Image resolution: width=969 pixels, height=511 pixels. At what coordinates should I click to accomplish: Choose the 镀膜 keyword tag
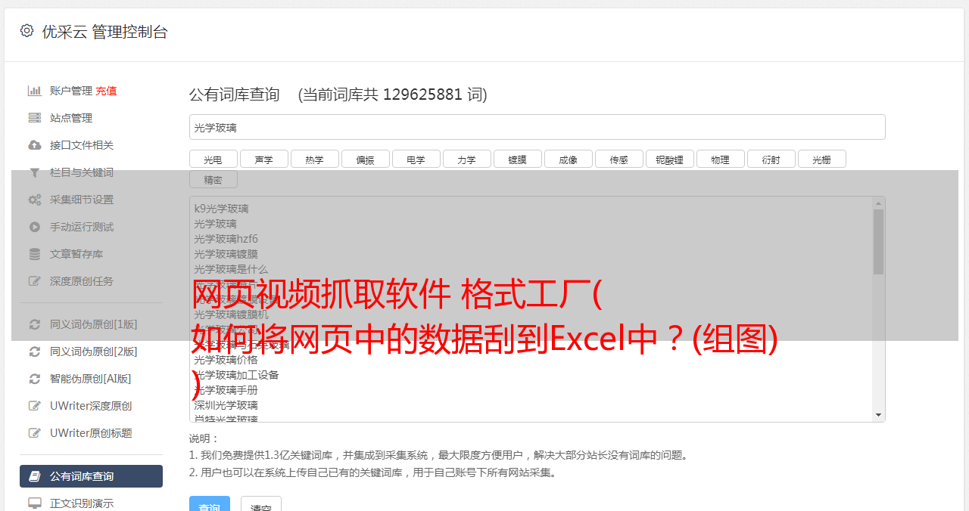518,159
